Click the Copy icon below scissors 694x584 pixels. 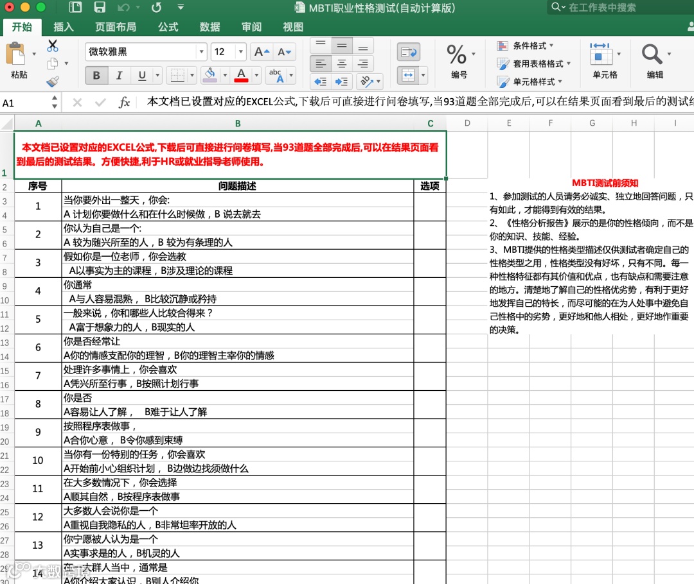click(x=53, y=64)
